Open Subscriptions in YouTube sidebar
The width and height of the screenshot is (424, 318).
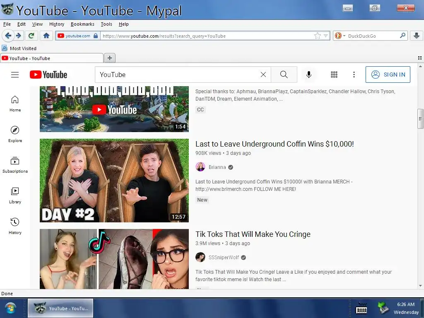15,165
